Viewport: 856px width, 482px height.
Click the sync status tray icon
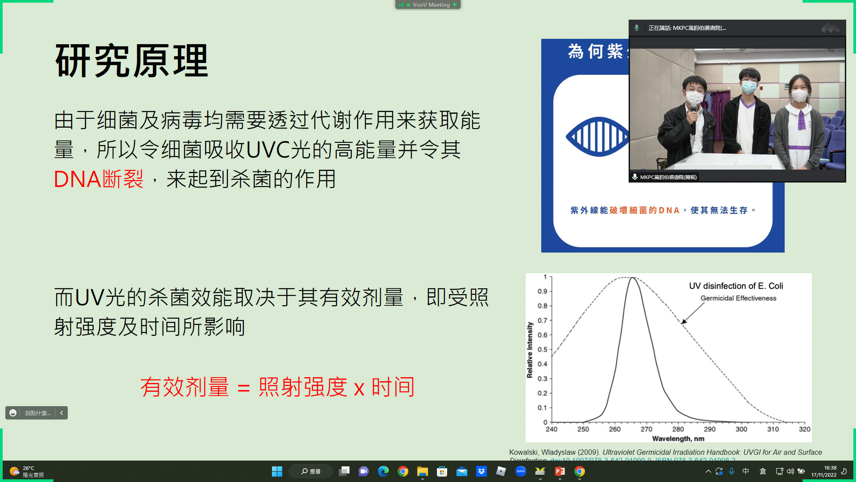click(719, 471)
